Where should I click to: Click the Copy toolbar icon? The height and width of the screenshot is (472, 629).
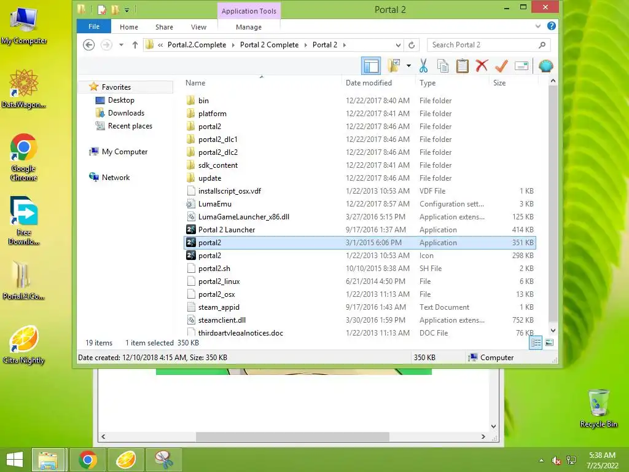(443, 66)
